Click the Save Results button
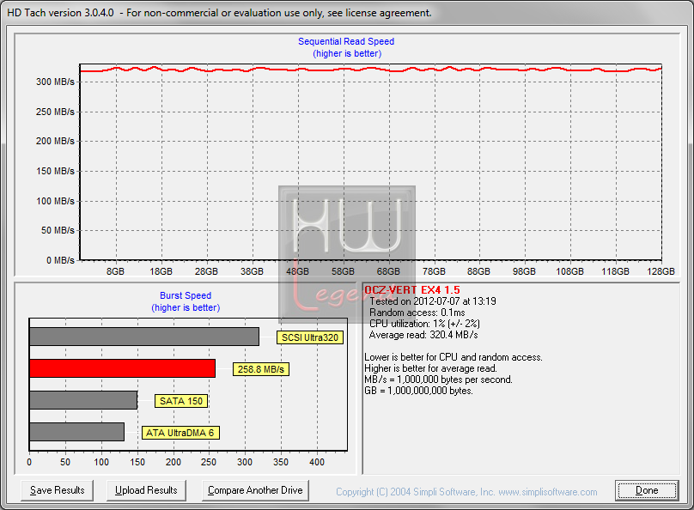The width and height of the screenshot is (694, 510). pyautogui.click(x=57, y=490)
